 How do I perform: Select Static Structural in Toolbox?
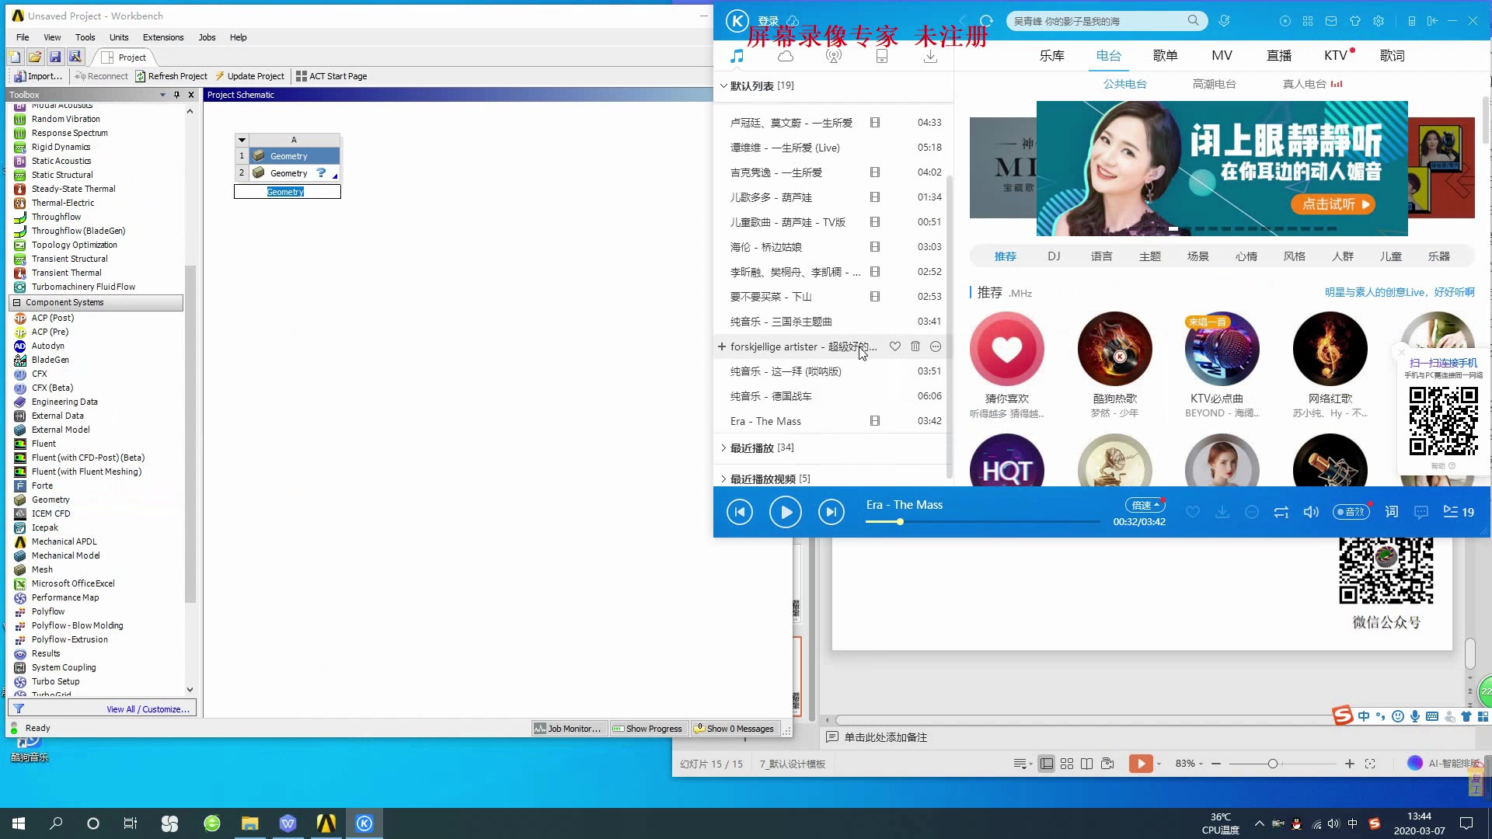click(62, 175)
